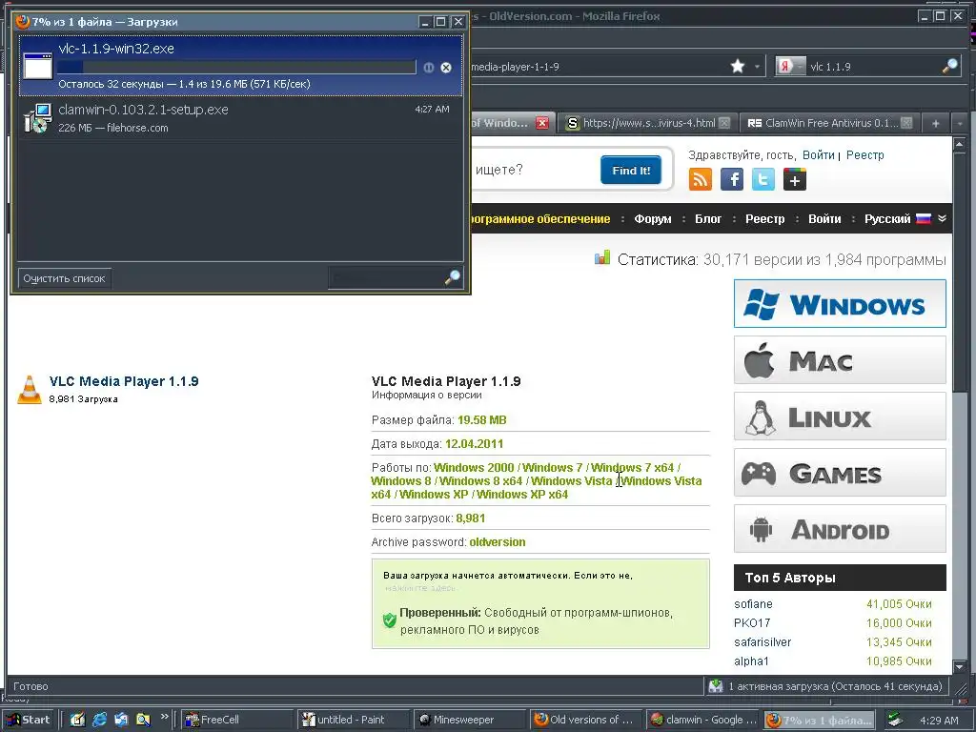Image resolution: width=976 pixels, height=732 pixels.
Task: Open the URL bar history dropdown arrow
Action: (x=757, y=66)
